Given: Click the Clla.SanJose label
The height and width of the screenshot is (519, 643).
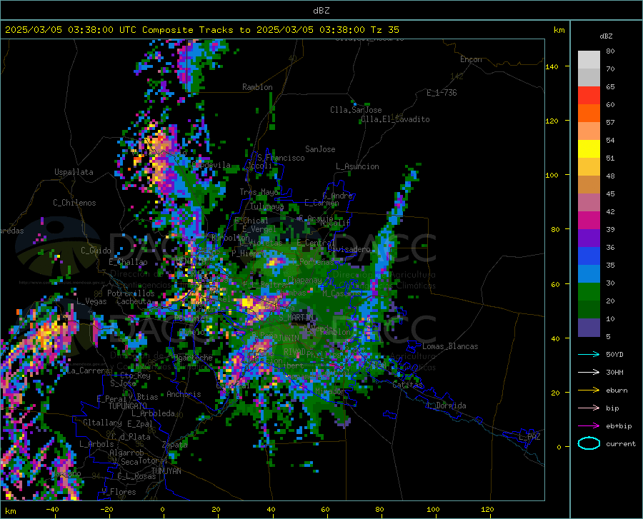Looking at the screenshot, I should pos(356,110).
